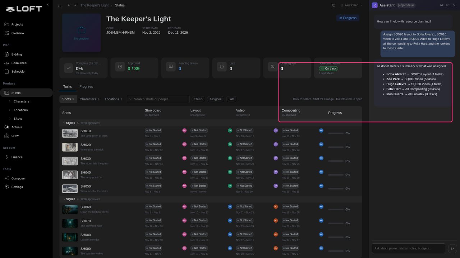Send the Assistant message

[452, 248]
